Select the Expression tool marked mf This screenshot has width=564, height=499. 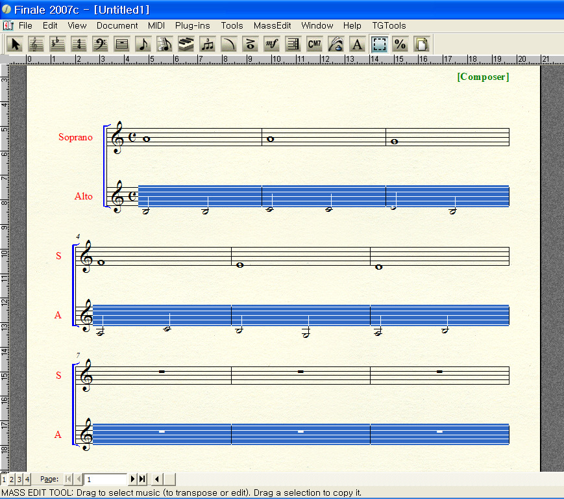271,44
